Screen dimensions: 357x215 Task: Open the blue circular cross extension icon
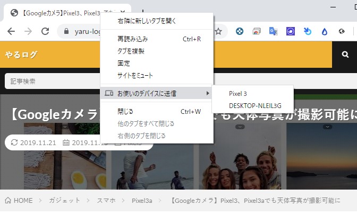coord(240,31)
